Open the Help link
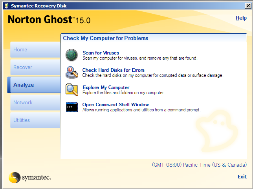253x189 pixels. click(241, 18)
